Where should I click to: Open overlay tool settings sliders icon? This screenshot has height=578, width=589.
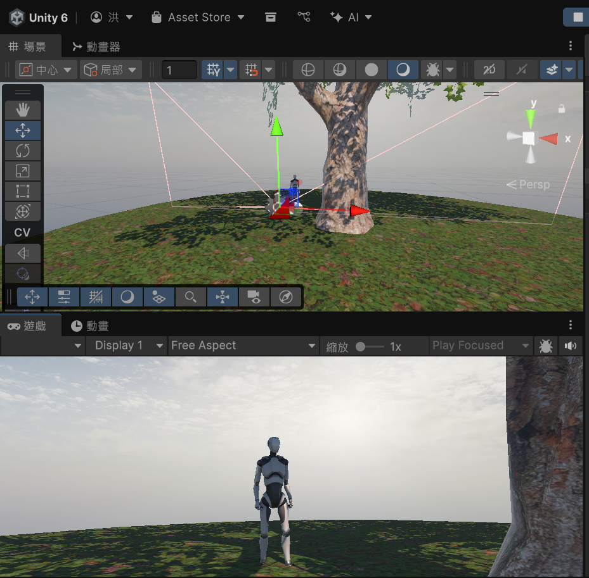(x=64, y=297)
